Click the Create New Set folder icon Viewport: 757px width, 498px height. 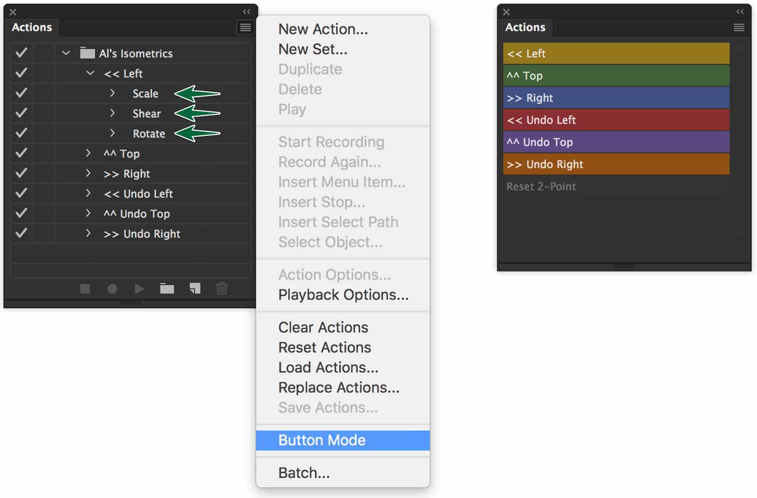pos(167,288)
